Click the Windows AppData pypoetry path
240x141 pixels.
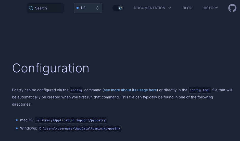point(80,129)
